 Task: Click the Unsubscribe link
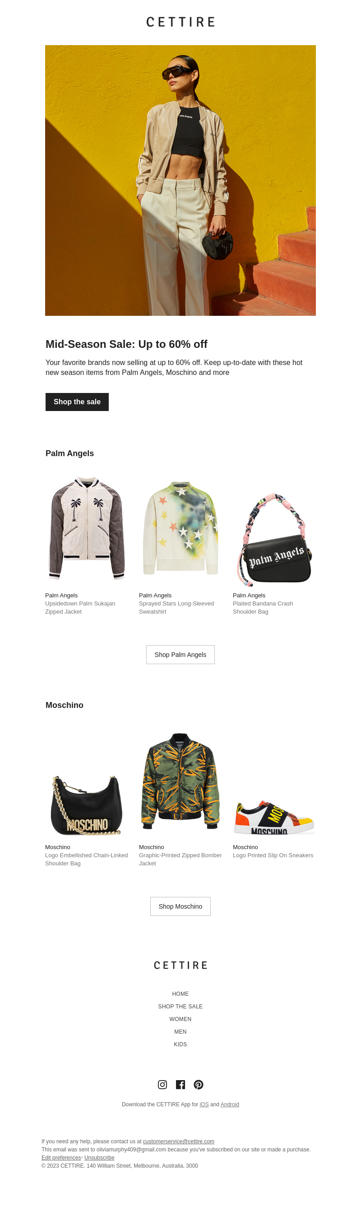(99, 1158)
